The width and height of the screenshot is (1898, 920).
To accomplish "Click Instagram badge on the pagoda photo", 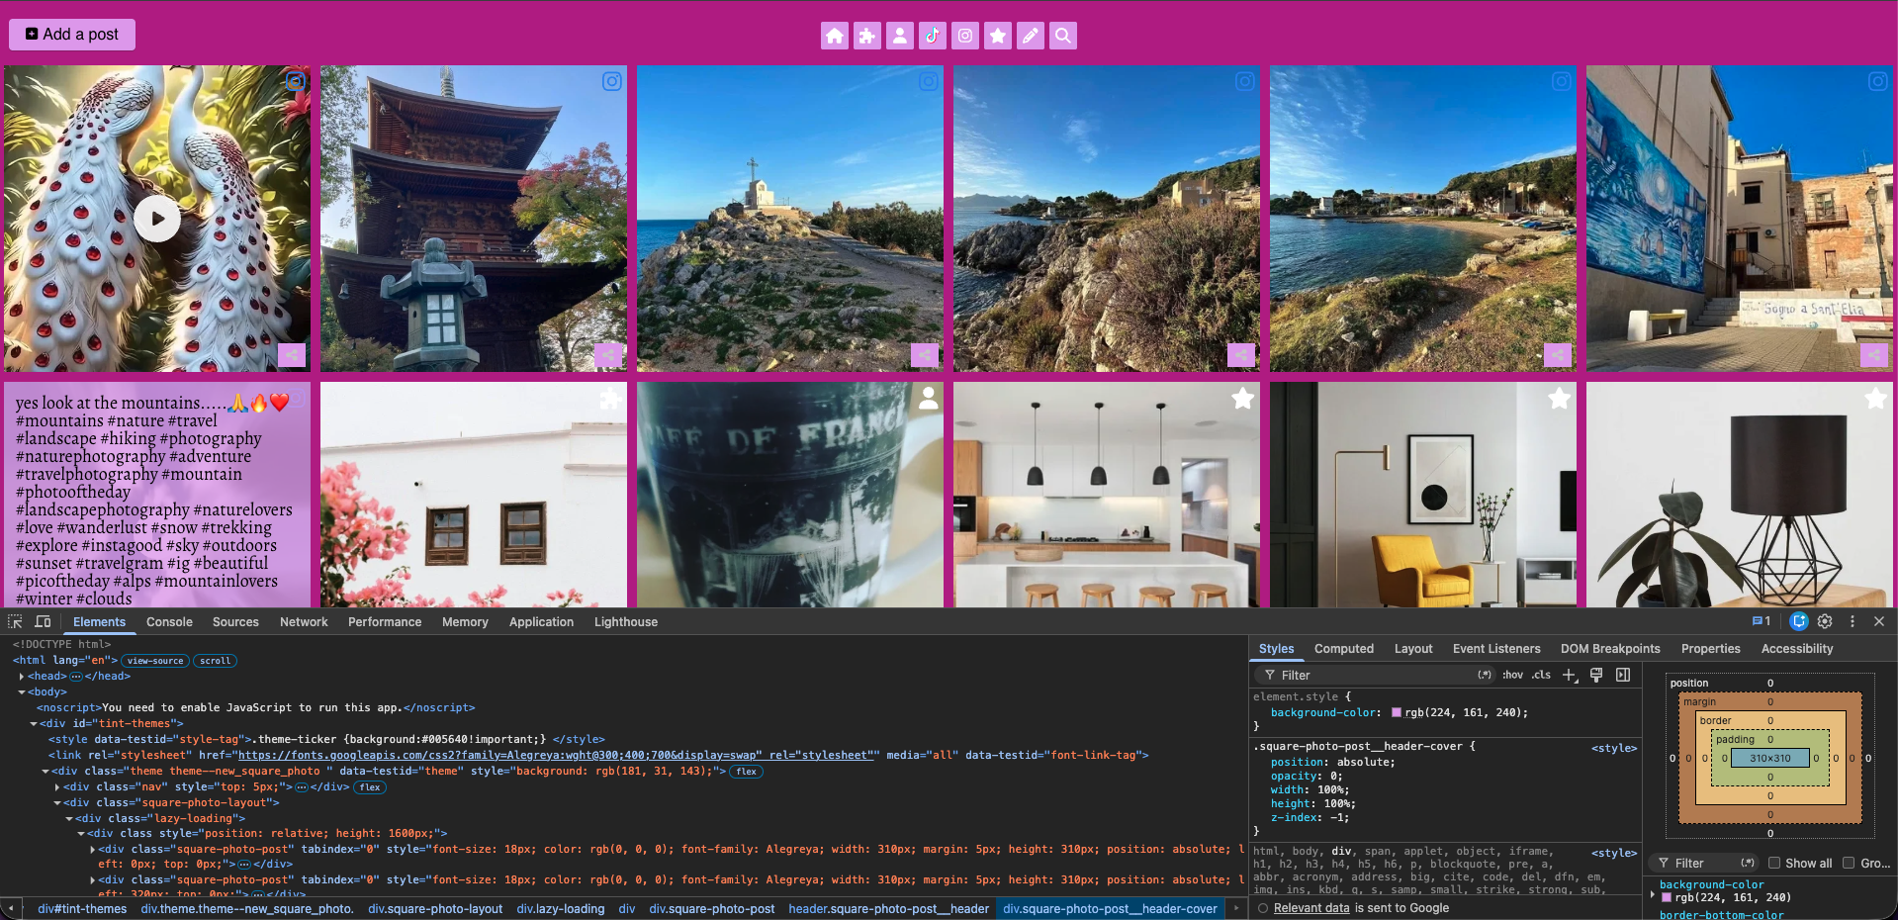I will (x=612, y=81).
